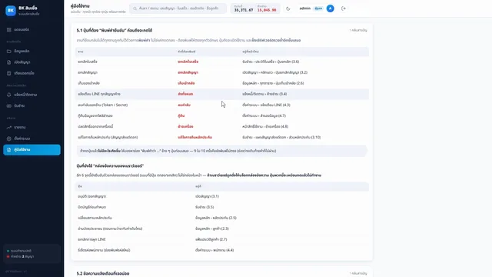
Task: Click the blue role badge beside admin
Action: 318,8
